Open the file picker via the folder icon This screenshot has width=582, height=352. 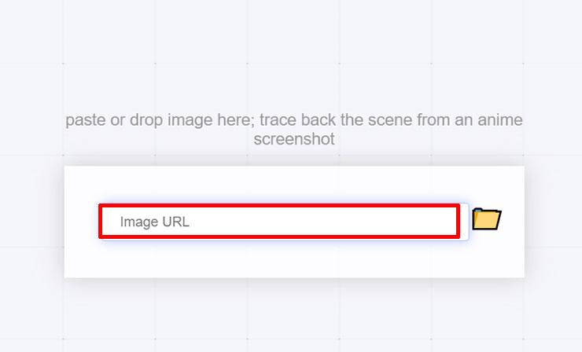coord(486,220)
